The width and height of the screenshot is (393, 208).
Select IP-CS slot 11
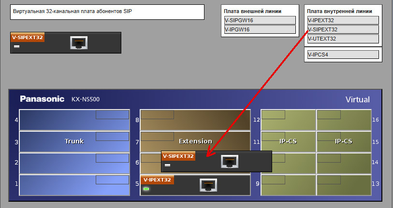(x=288, y=142)
